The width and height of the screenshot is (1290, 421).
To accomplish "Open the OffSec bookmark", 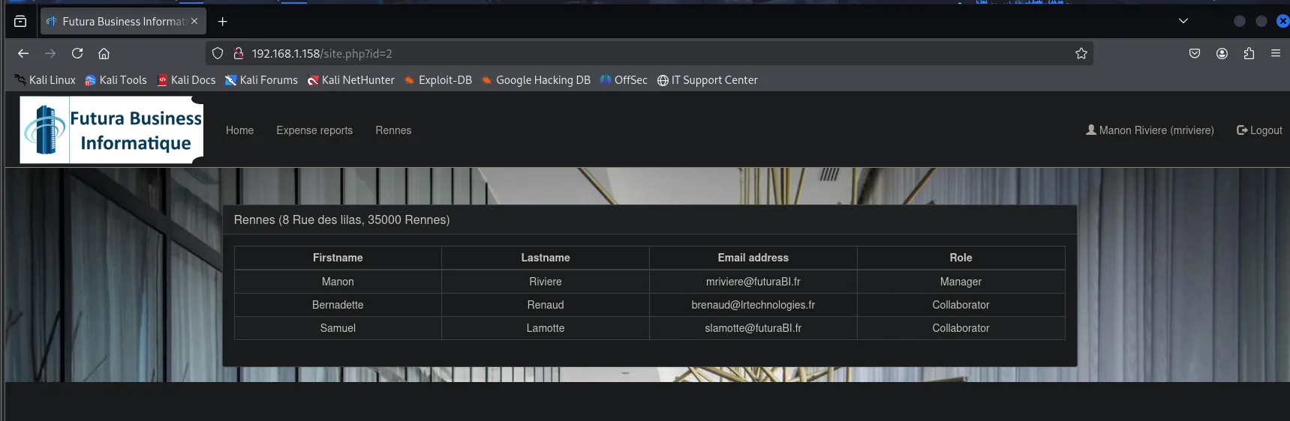I will pos(623,80).
